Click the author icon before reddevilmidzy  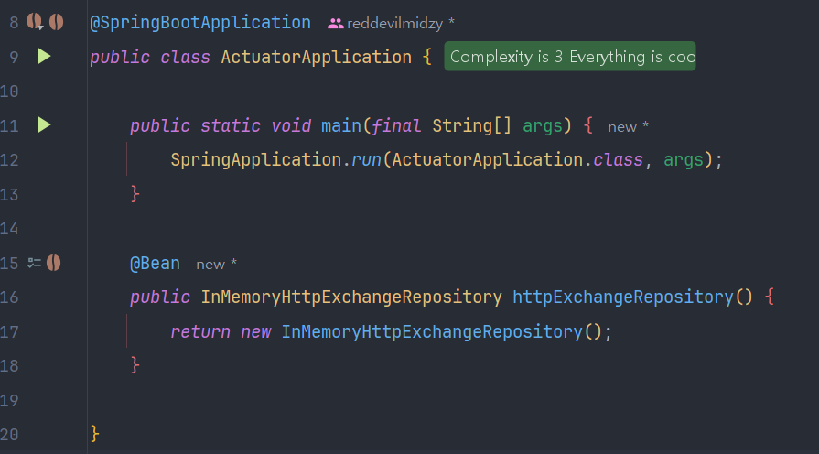click(335, 24)
